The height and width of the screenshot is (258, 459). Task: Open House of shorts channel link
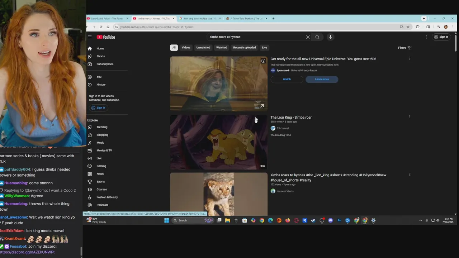coord(285,191)
